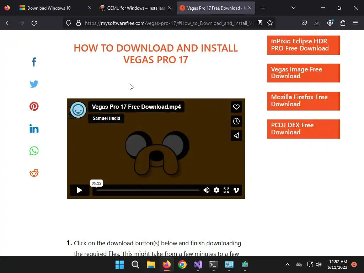
Task: Play the Vegas Pro 17 video
Action: [79, 190]
